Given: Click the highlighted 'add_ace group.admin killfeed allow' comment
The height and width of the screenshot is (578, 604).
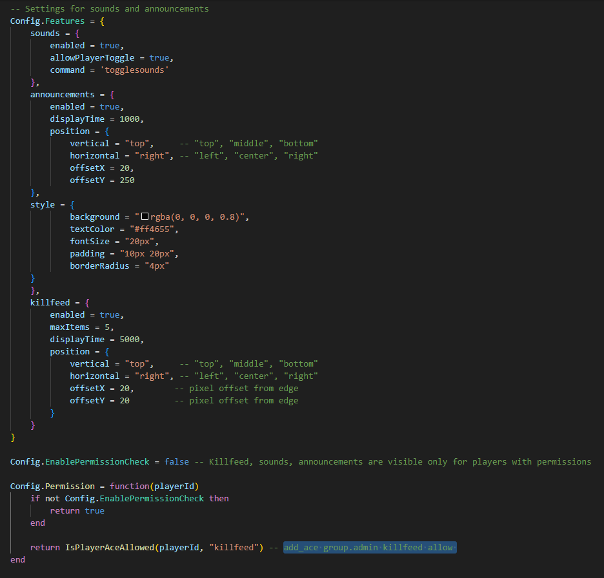Looking at the screenshot, I should 370,547.
